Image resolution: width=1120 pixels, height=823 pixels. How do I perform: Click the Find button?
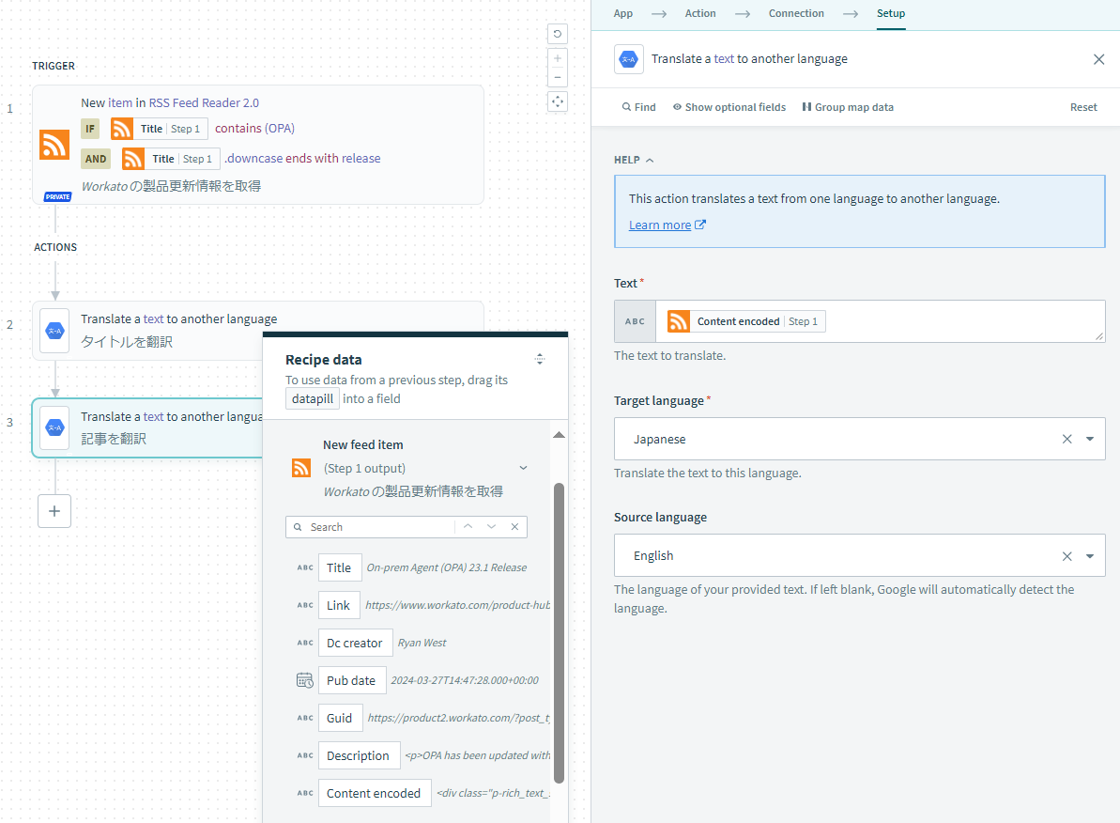point(638,107)
